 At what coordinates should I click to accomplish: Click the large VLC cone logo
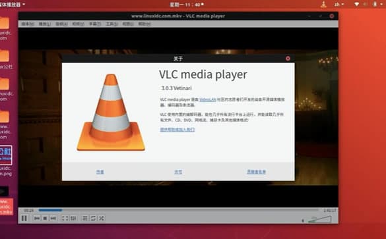pyautogui.click(x=111, y=113)
